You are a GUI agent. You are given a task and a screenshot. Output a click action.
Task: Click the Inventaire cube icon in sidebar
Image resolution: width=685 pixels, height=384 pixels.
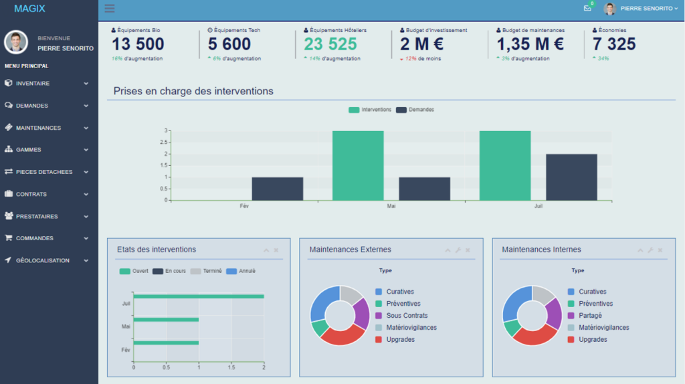[x=8, y=84]
